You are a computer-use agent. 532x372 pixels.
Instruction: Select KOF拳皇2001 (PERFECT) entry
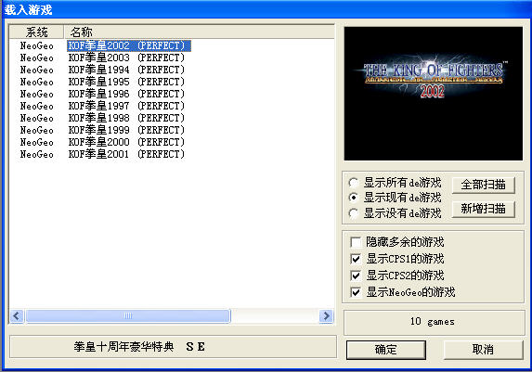[126, 154]
